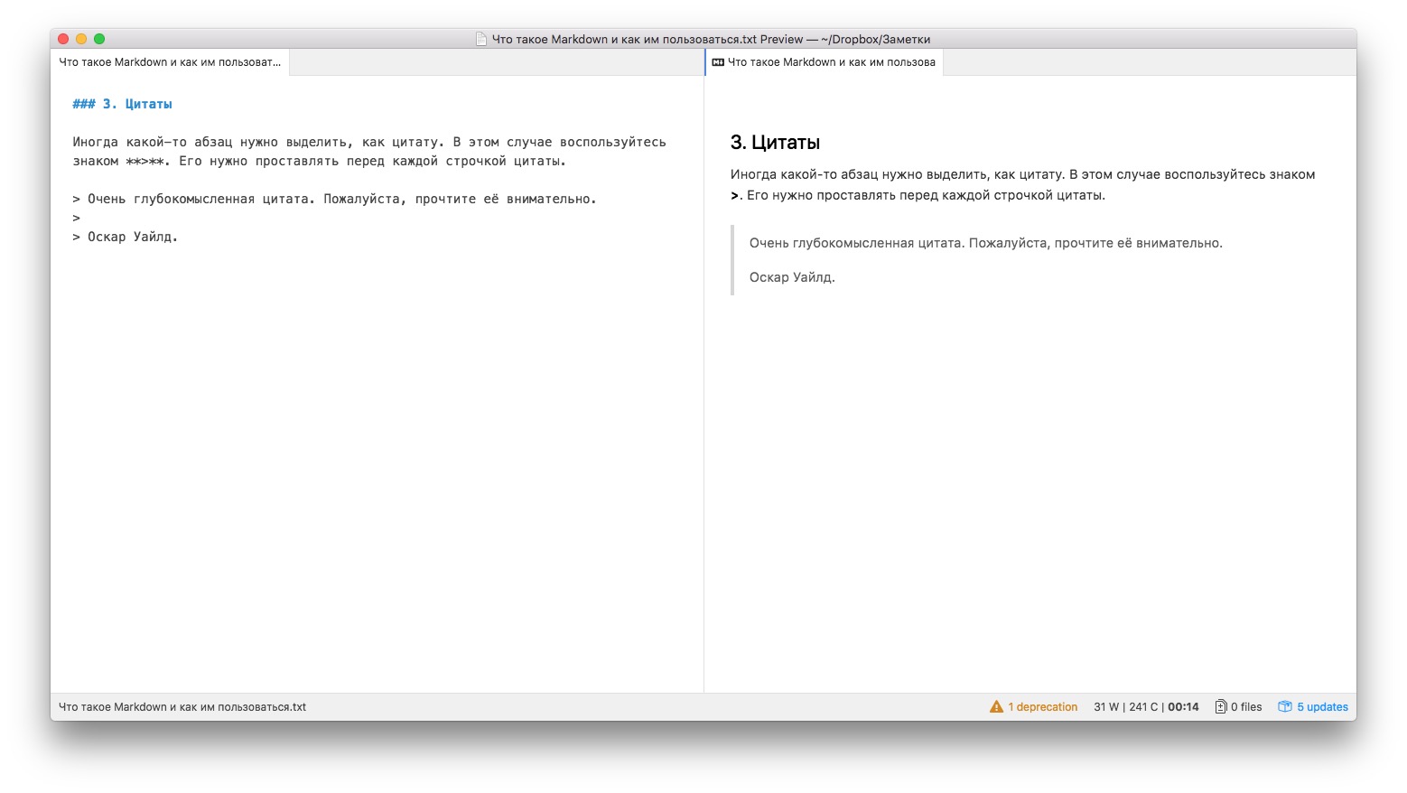The height and width of the screenshot is (793, 1407).
Task: Click the window title text ending in "~/Dropbox/Заметки"
Action: click(711, 39)
